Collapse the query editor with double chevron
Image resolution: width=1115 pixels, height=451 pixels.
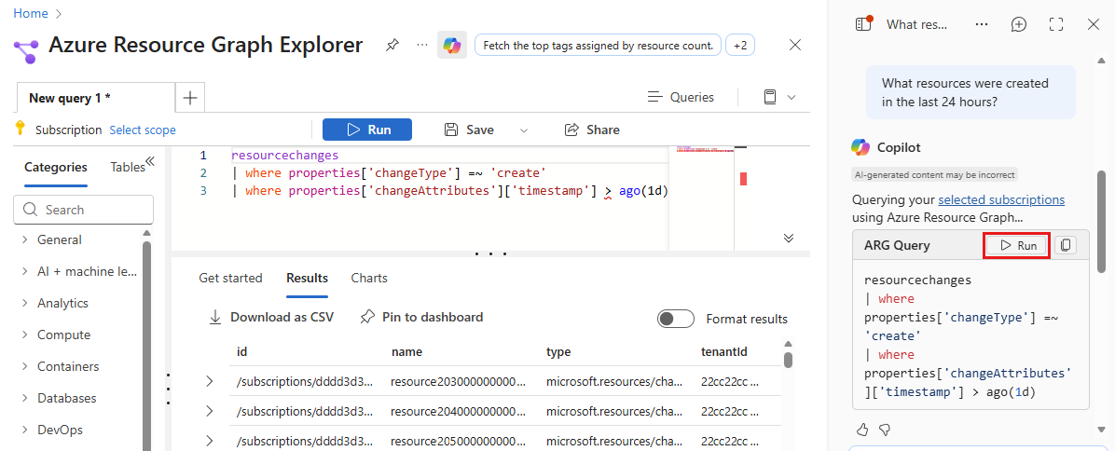tap(789, 238)
